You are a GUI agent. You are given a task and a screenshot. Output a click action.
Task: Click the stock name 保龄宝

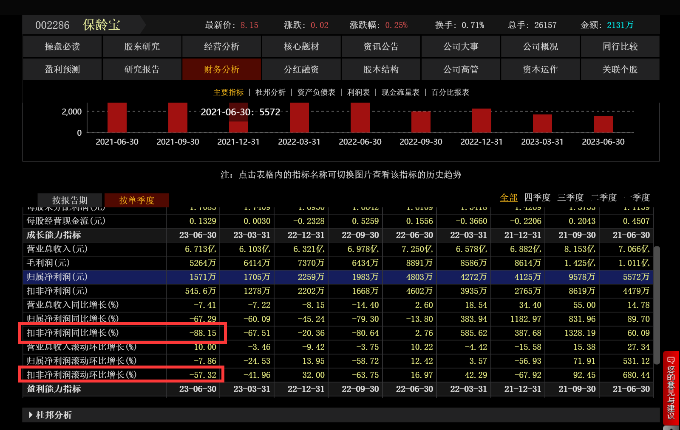(102, 25)
